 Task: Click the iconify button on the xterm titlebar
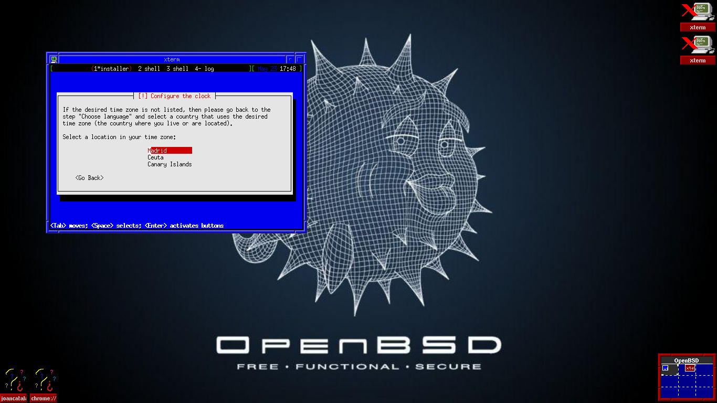tap(290, 59)
